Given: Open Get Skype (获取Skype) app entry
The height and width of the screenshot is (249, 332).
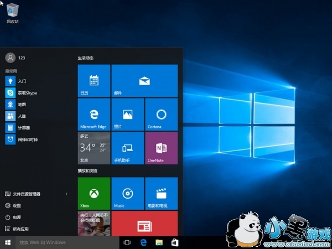Looking at the screenshot, I should [27, 93].
